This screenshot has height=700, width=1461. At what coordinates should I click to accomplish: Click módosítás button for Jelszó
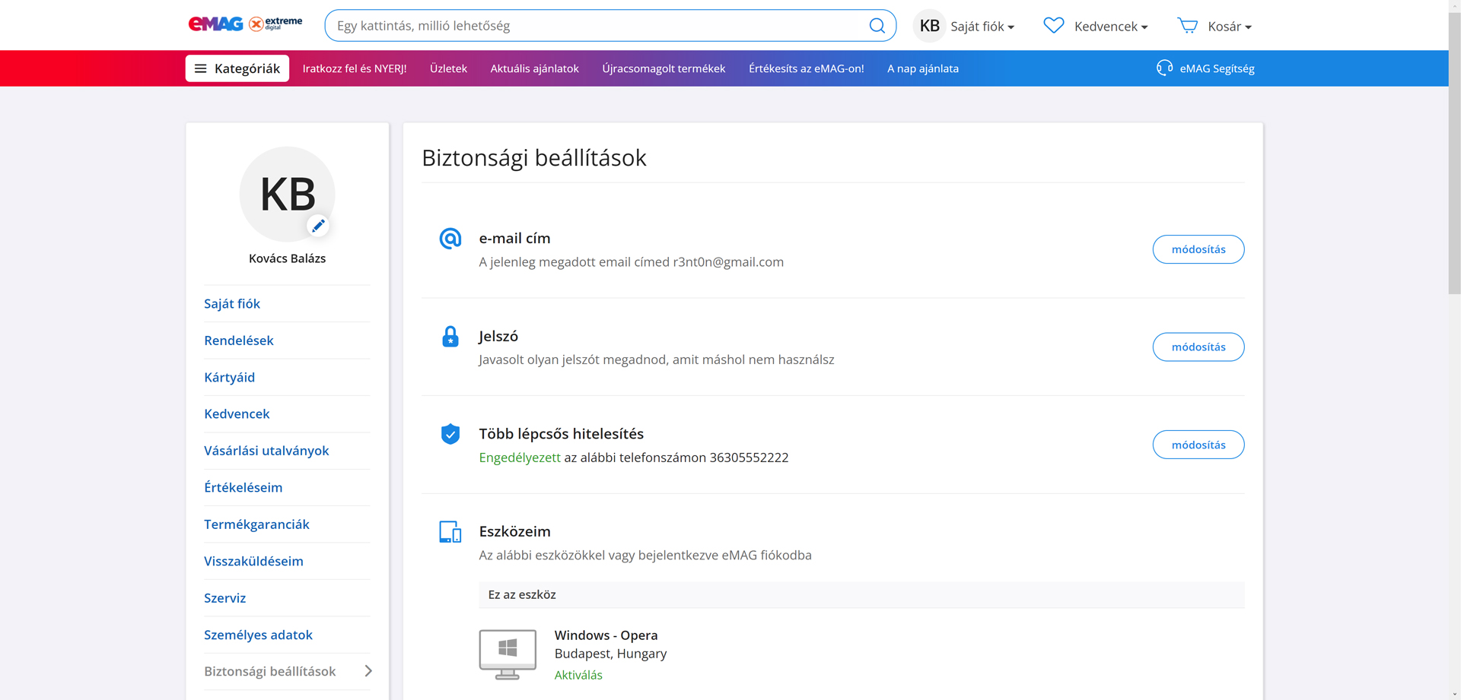pyautogui.click(x=1198, y=347)
